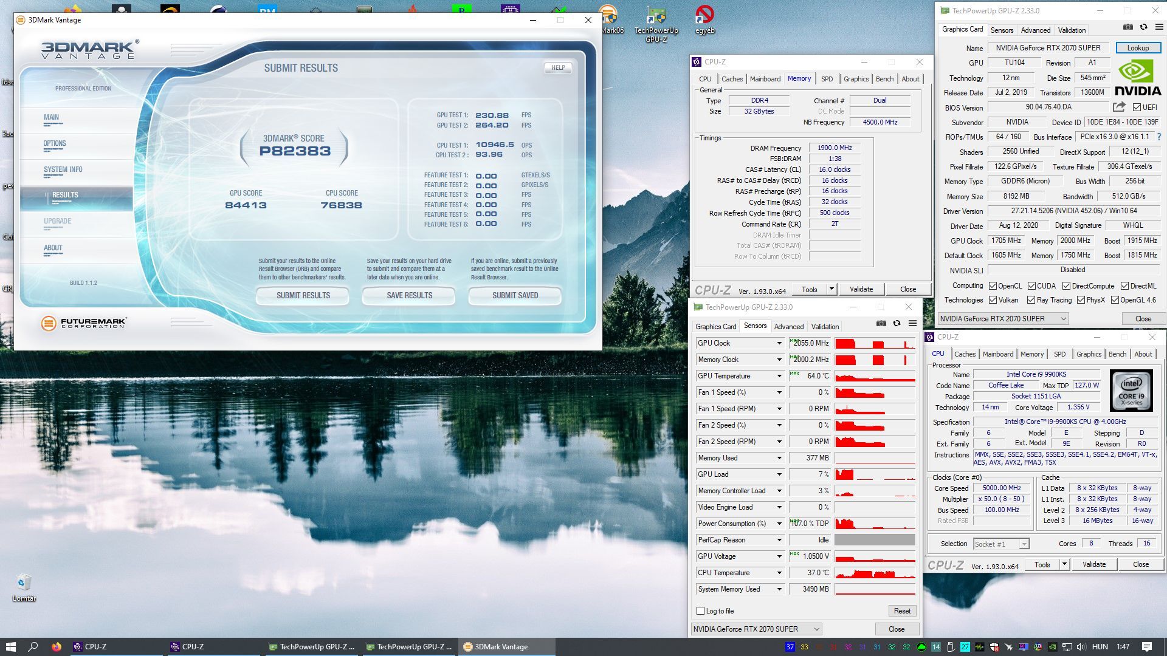Open the Socket #1 selection dropdown in CPU-Z

[1001, 544]
